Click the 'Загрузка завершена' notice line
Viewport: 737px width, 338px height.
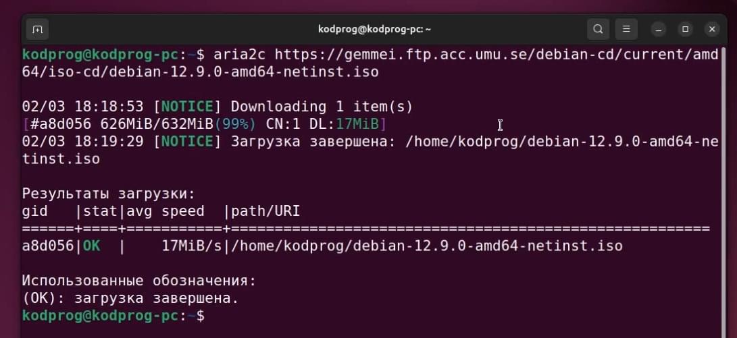point(370,150)
